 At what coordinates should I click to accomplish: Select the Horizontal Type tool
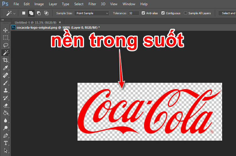tap(5, 143)
